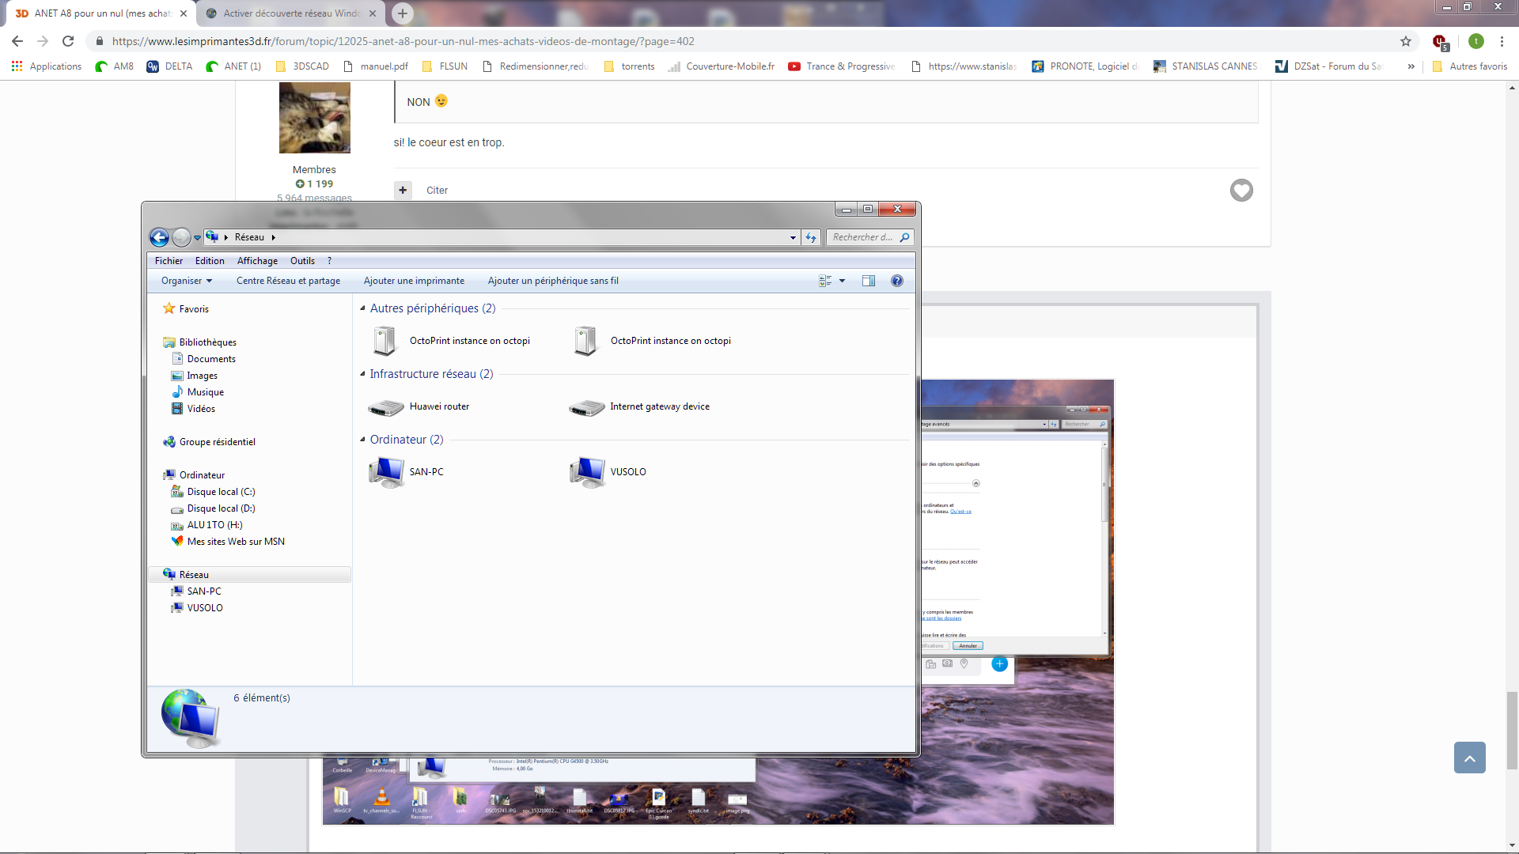The image size is (1519, 854).
Task: Select Favoris in the navigation pane
Action: click(194, 309)
